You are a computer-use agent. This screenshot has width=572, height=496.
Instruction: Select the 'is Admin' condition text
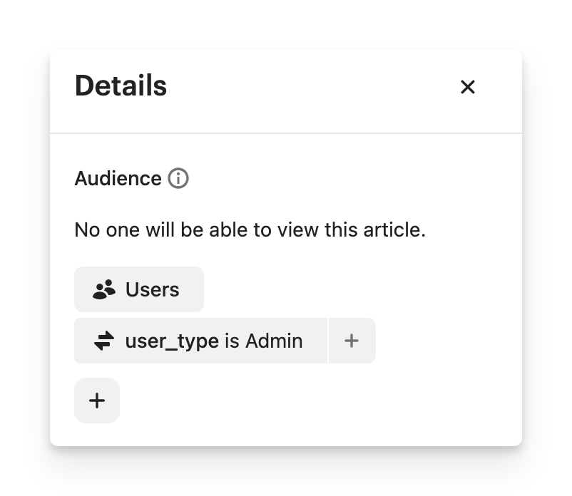tap(263, 341)
